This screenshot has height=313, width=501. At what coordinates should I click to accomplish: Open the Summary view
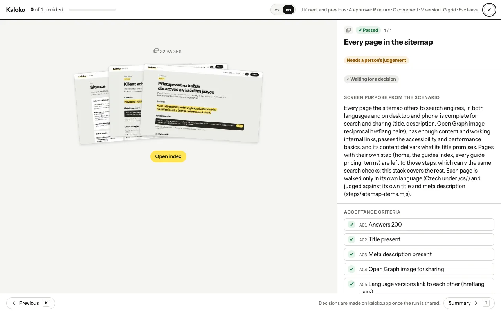469,303
